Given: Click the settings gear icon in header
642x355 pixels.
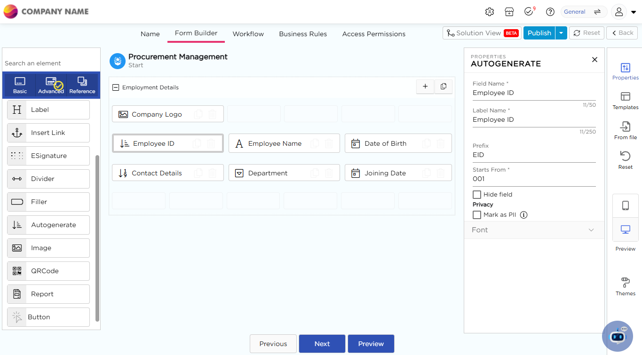Looking at the screenshot, I should (490, 12).
